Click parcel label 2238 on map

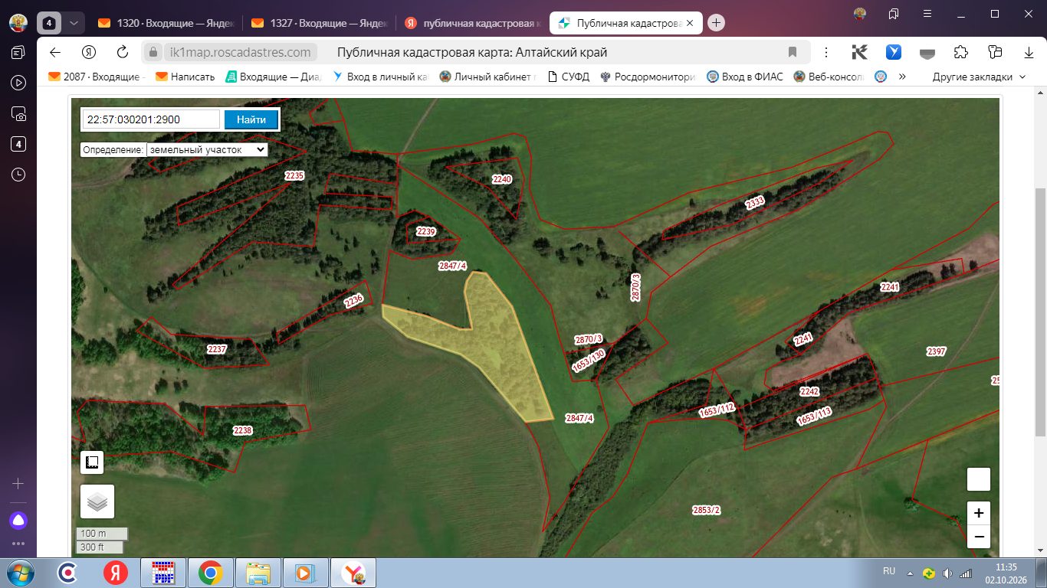pos(243,431)
